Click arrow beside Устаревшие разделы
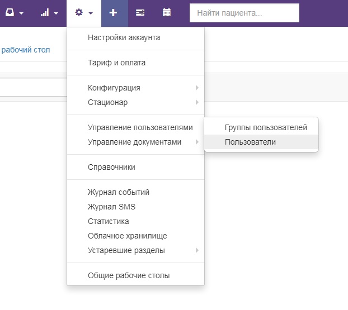Viewport: 348px width, 310px height. pos(197,250)
